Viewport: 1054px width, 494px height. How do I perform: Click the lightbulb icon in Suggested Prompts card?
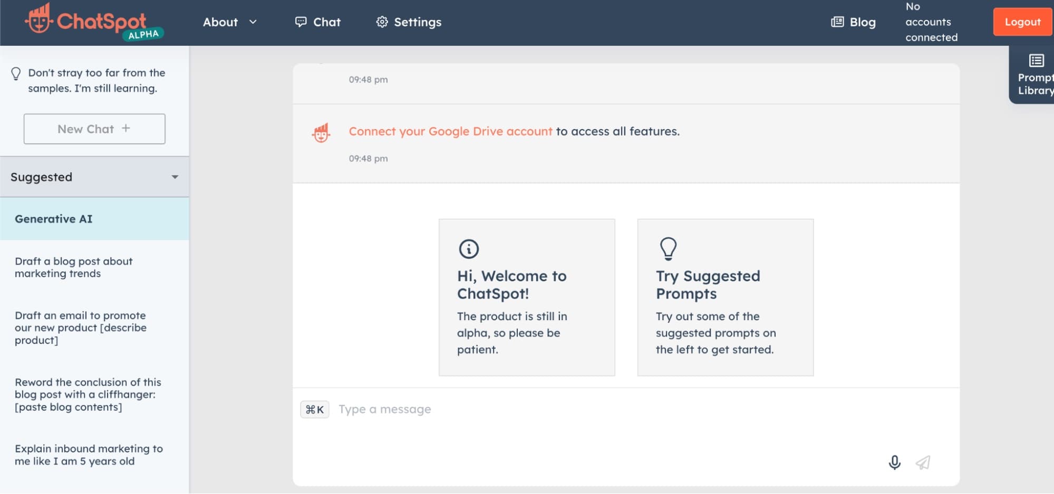(668, 249)
